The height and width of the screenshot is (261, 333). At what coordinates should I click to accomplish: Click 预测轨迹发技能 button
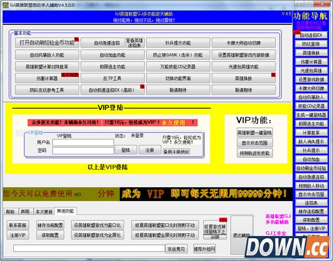point(255,153)
